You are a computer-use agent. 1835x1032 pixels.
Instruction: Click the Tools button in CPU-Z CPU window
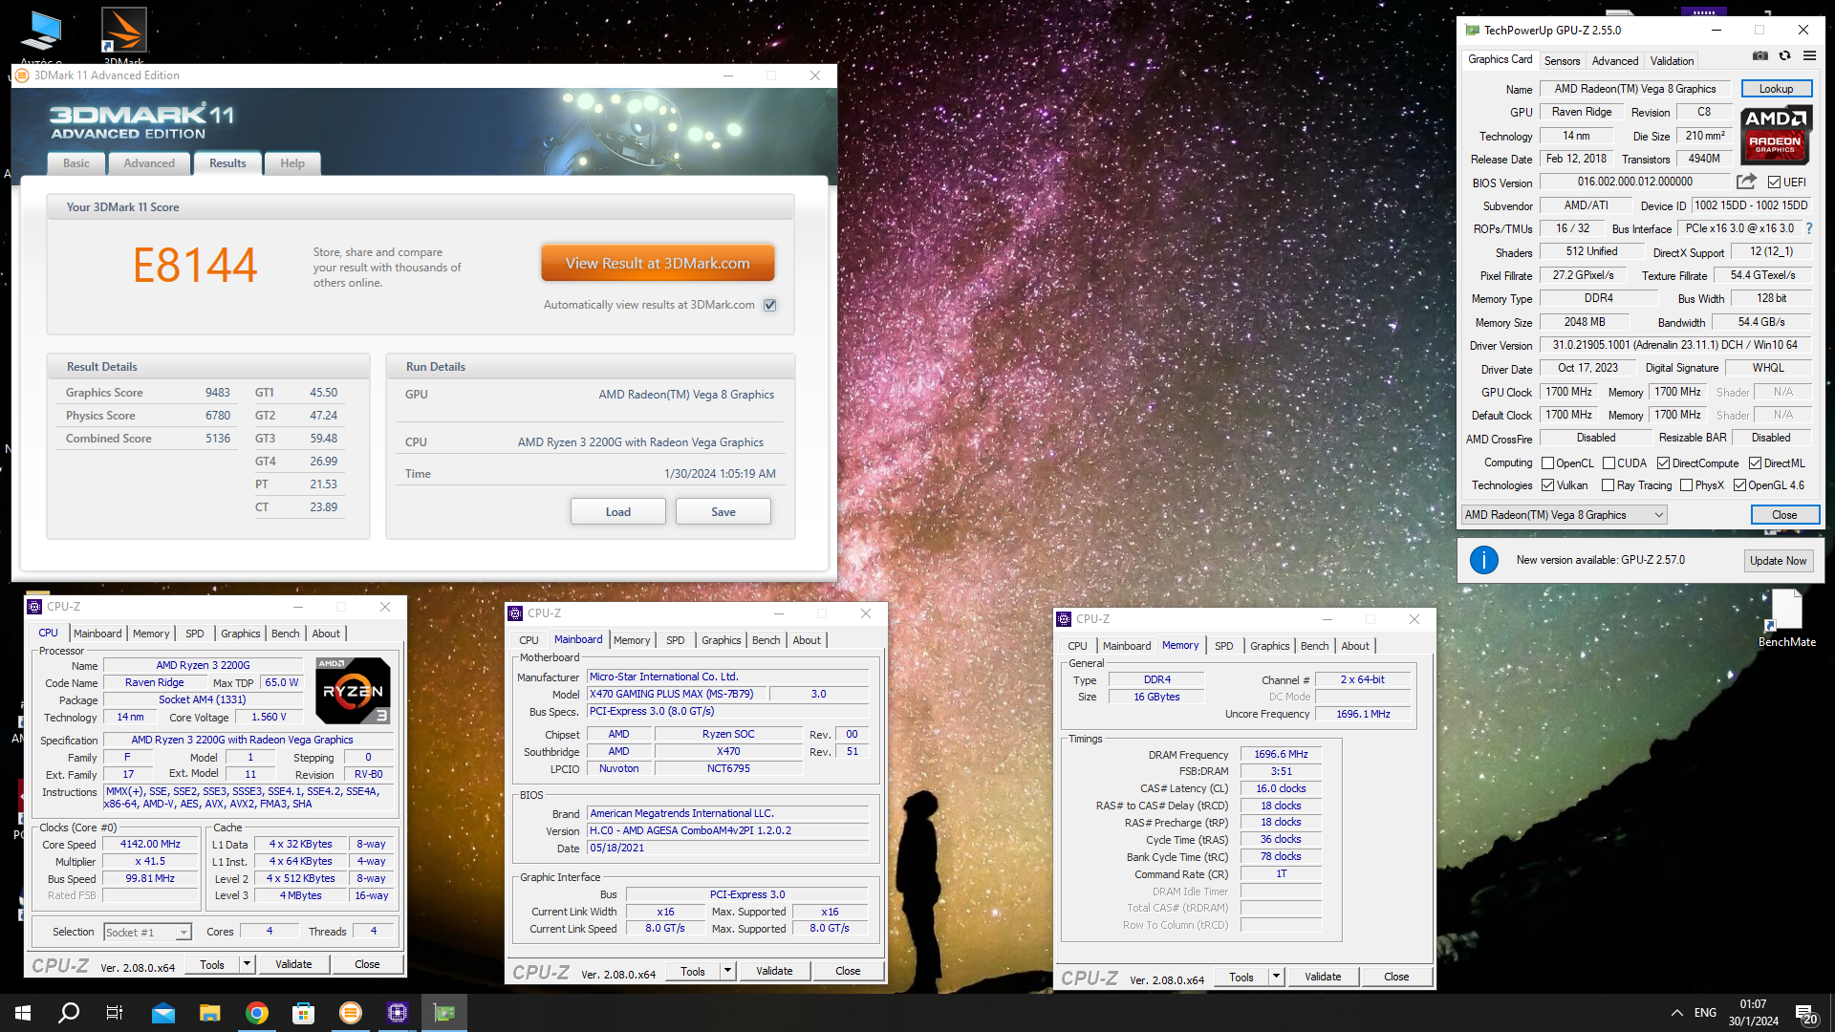(x=212, y=964)
